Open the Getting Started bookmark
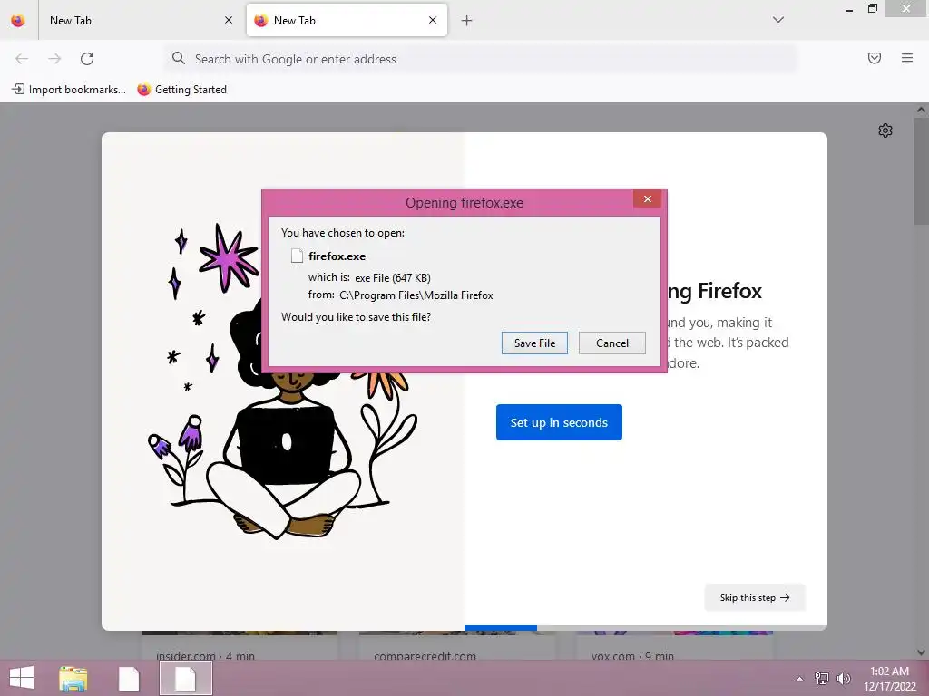Image resolution: width=929 pixels, height=696 pixels. tap(181, 90)
